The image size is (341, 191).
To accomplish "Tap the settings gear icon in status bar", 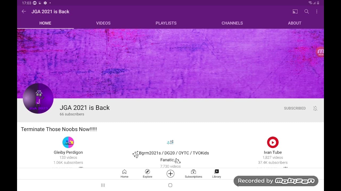I will tap(45, 3).
